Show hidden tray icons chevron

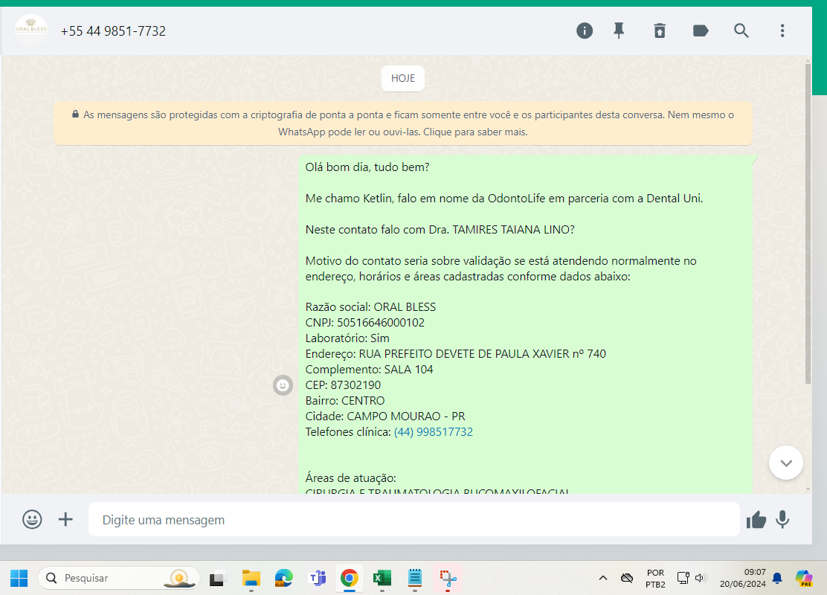click(603, 578)
